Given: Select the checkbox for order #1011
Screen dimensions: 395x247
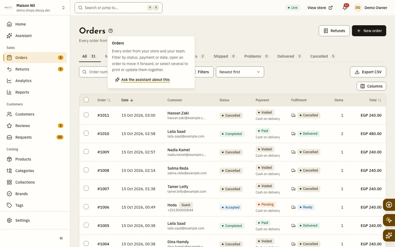Looking at the screenshot, I should [x=86, y=115].
